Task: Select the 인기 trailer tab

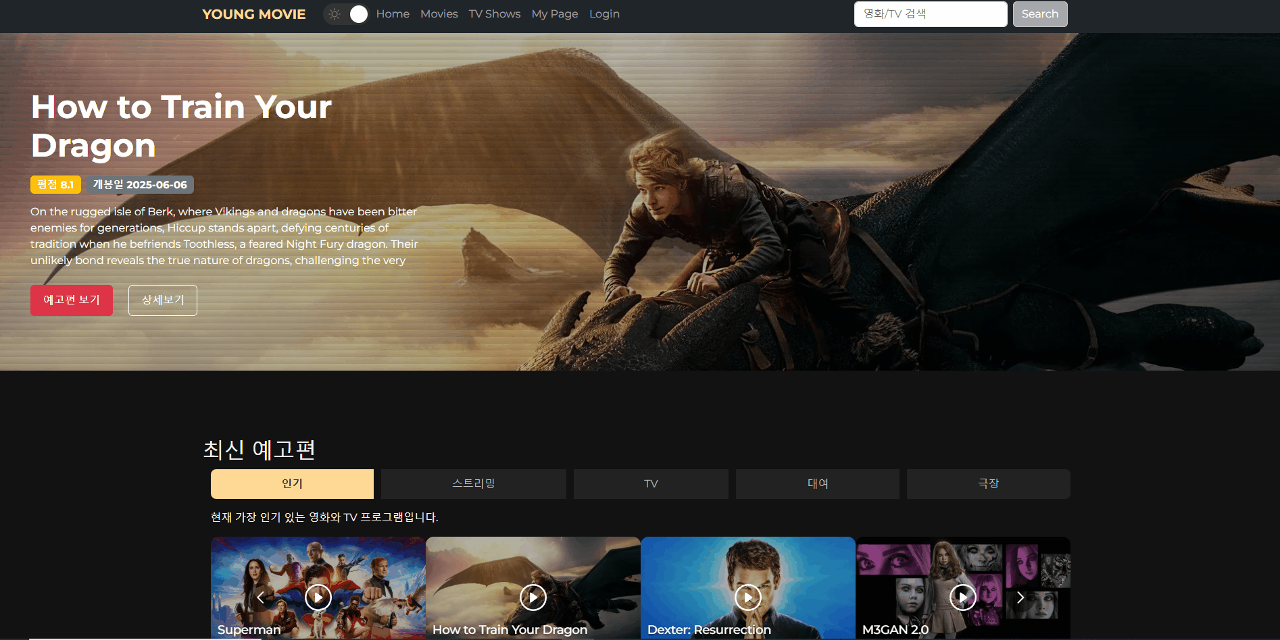Action: click(x=292, y=484)
